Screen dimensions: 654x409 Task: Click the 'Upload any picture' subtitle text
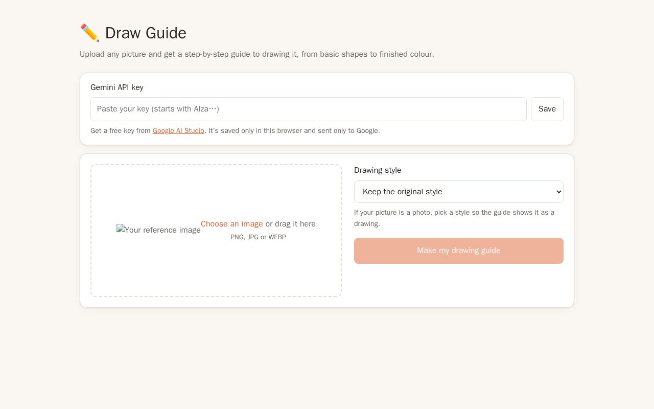pos(257,54)
